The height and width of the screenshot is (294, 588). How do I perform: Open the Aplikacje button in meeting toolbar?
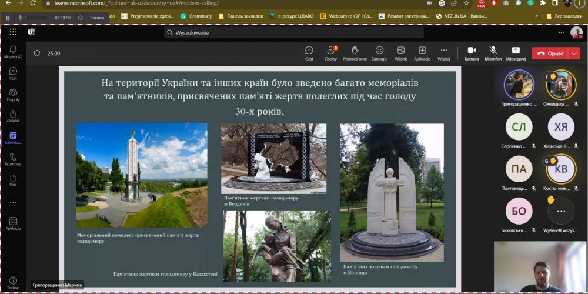422,53
